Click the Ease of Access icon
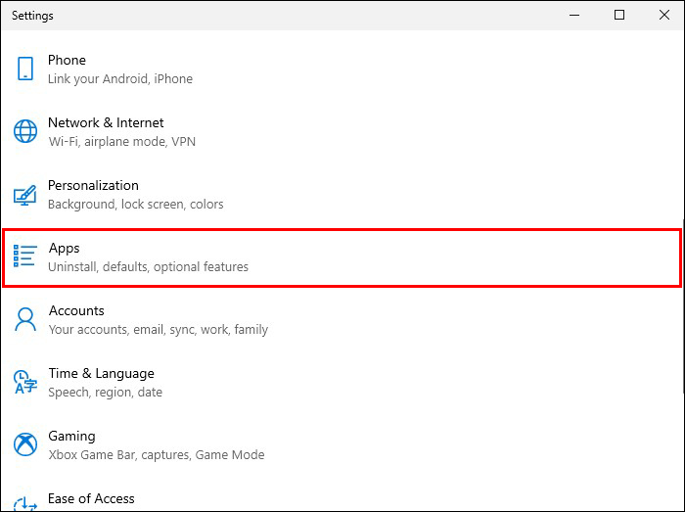 25,502
